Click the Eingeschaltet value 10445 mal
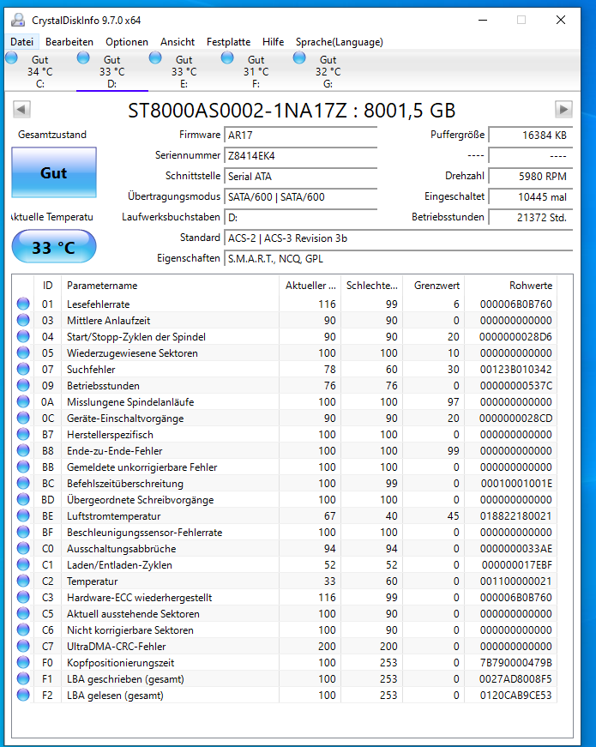The image size is (596, 747). click(x=531, y=196)
